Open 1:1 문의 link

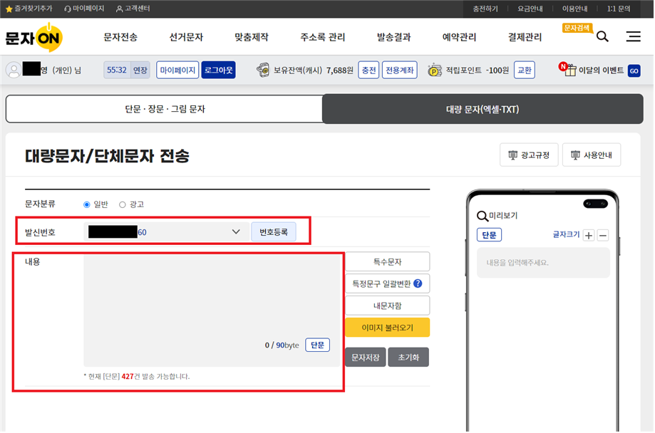[618, 9]
